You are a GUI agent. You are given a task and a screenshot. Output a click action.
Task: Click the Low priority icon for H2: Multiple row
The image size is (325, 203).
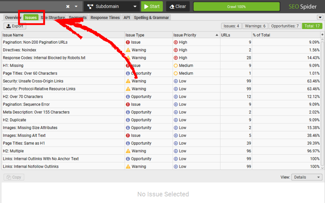pyautogui.click(x=176, y=151)
